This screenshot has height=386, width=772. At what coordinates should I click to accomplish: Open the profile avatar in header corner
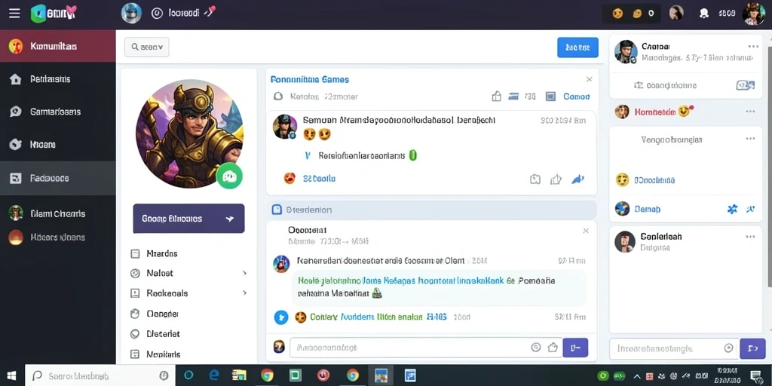753,14
